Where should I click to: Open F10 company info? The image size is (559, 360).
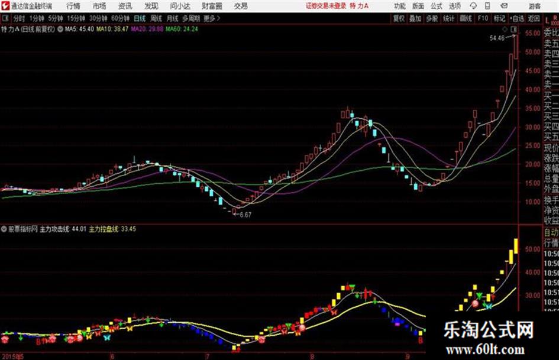pyautogui.click(x=483, y=18)
